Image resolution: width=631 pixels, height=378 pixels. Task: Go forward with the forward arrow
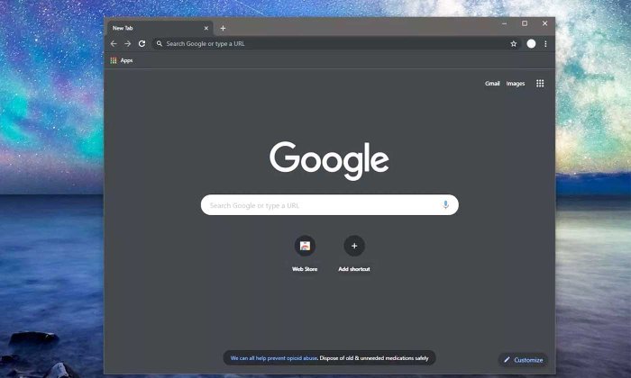pyautogui.click(x=128, y=44)
